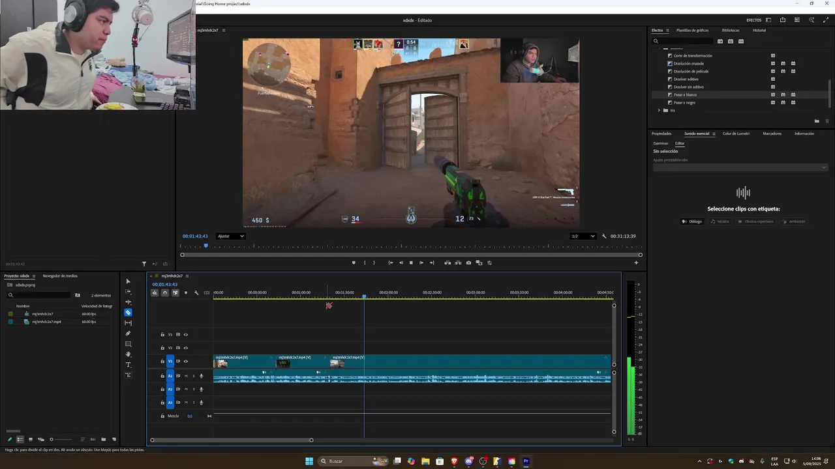Open the Proyecto panel menu

click(x=34, y=276)
